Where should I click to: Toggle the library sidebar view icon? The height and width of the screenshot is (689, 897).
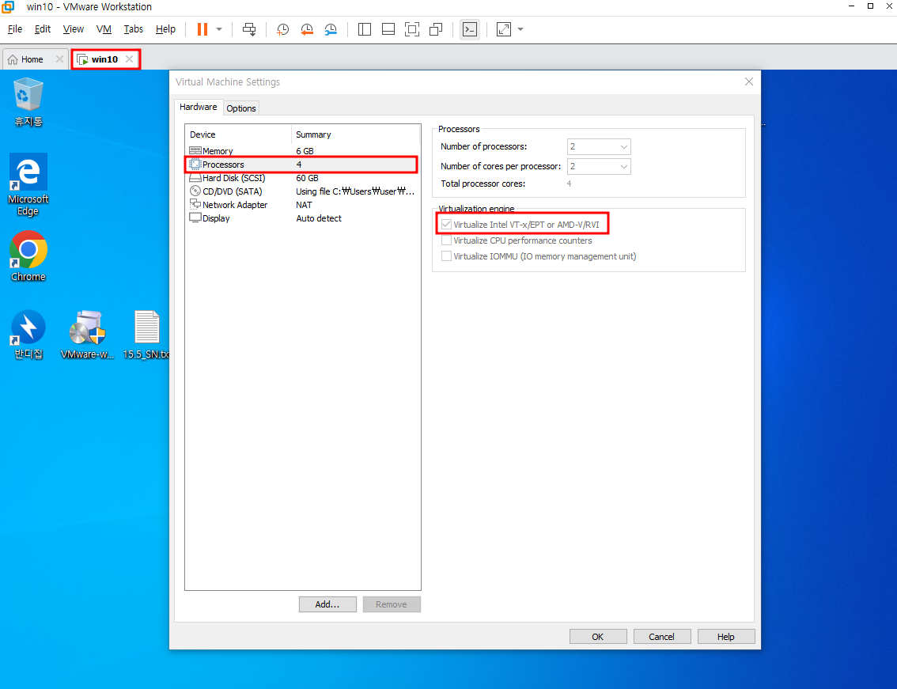(365, 29)
